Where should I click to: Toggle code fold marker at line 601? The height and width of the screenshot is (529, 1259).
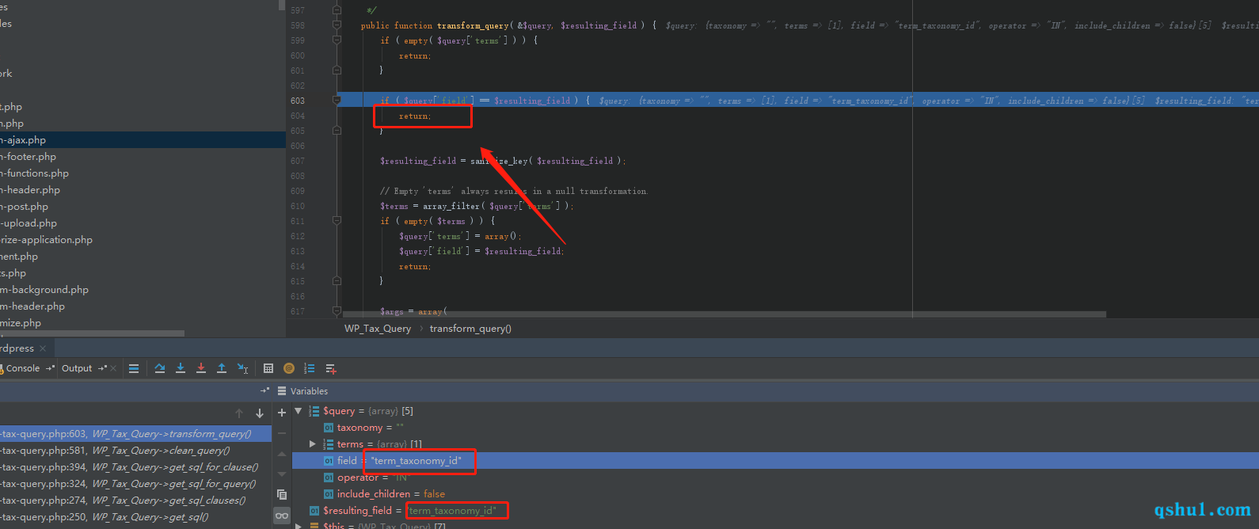[x=337, y=70]
